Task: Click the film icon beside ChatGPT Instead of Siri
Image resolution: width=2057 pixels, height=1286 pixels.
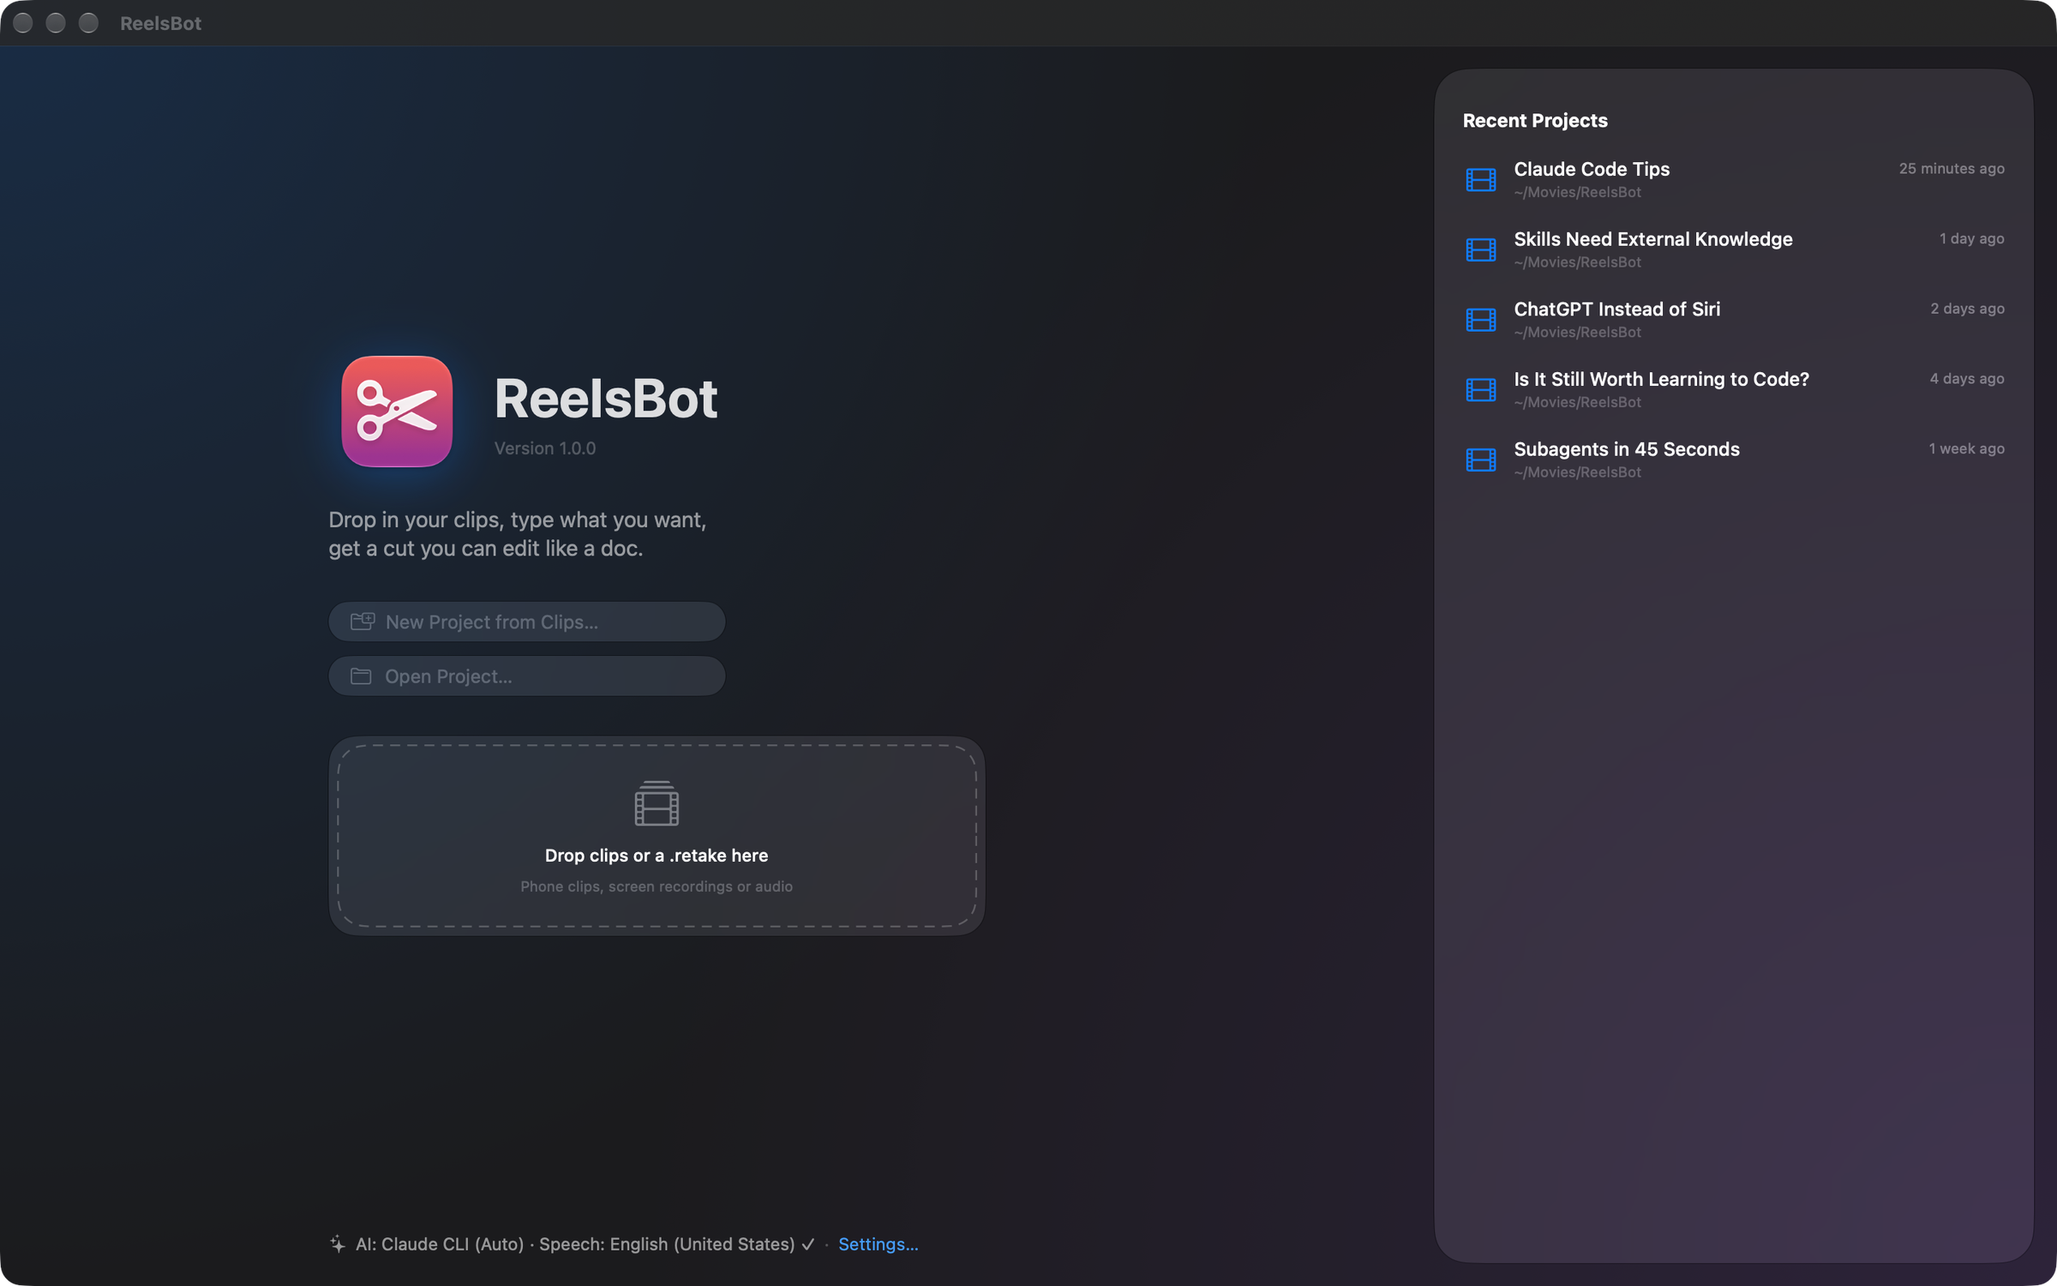Action: tap(1480, 320)
